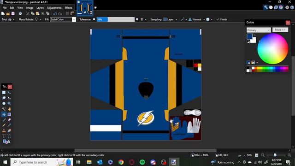Toggle the Tools window icon
295x166 pixels.
pos(265,7)
